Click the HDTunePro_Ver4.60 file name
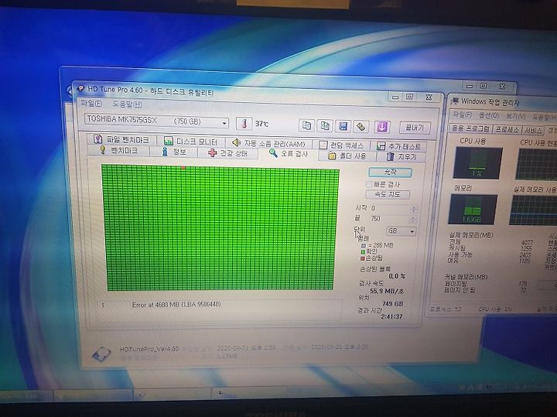The image size is (557, 417). click(x=149, y=349)
